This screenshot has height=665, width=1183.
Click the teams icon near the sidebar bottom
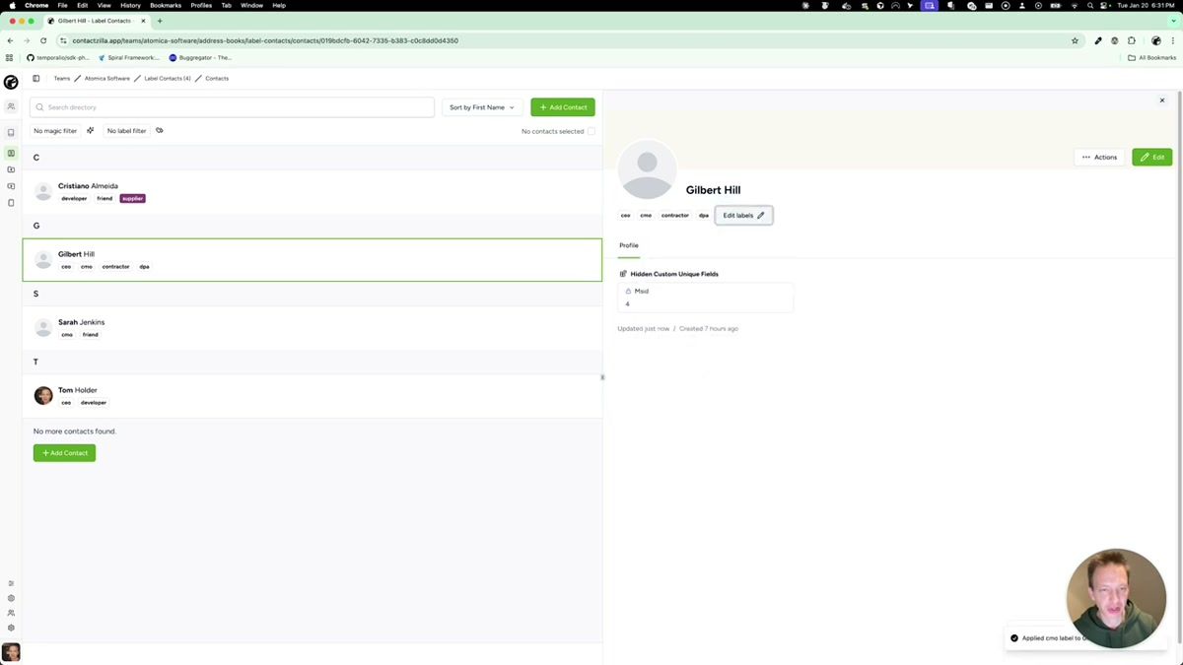[x=11, y=613]
